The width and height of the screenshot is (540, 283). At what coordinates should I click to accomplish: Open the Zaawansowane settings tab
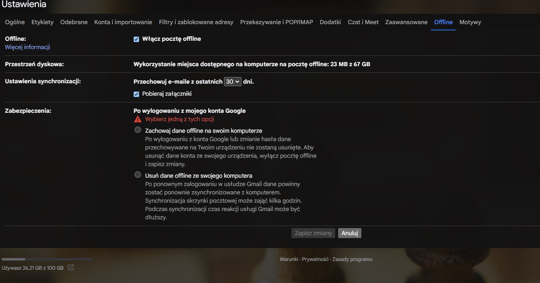click(406, 22)
